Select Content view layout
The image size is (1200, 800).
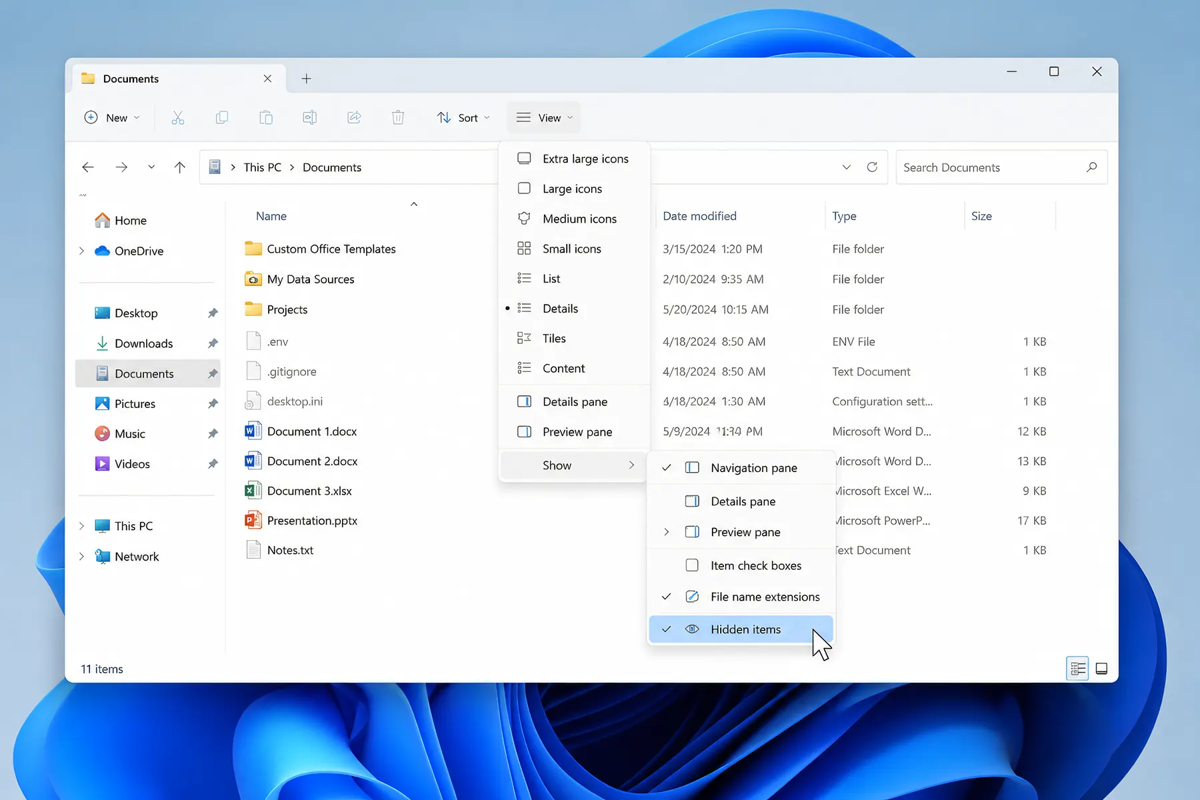pyautogui.click(x=574, y=368)
